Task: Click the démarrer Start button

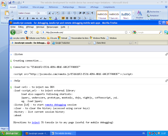Action: pyautogui.click(x=11, y=133)
